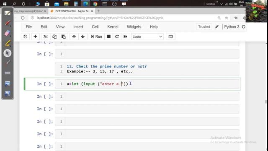
Task: Click the browser address bar URL
Action: (100, 18)
